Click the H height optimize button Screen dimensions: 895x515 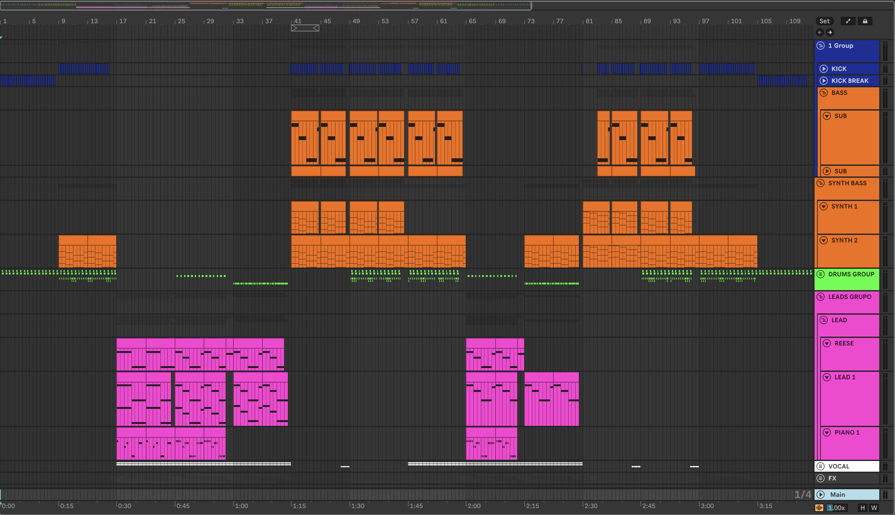tap(862, 508)
